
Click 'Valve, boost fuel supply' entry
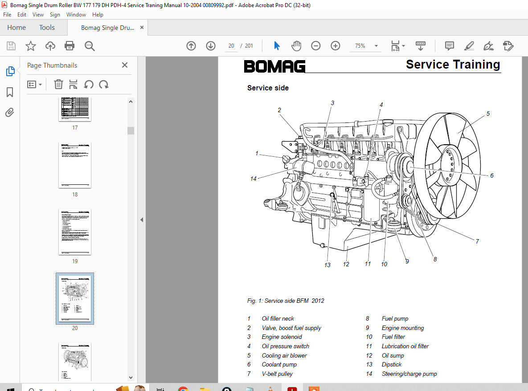click(x=291, y=328)
